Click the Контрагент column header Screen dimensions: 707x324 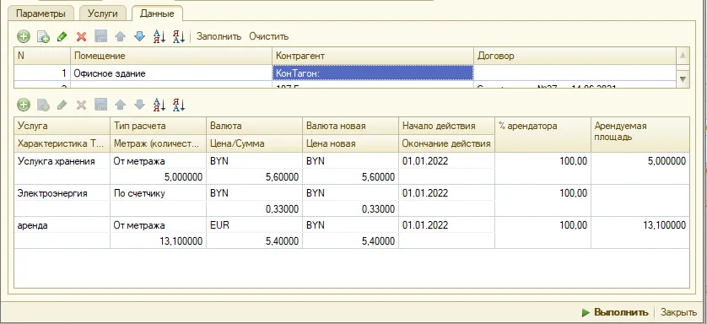coord(373,56)
